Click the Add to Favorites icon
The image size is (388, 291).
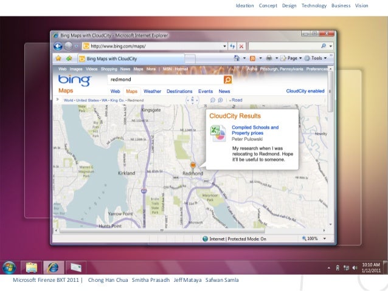point(69,58)
